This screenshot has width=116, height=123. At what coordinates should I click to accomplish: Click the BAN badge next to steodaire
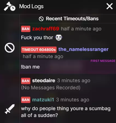[x=26, y=81]
